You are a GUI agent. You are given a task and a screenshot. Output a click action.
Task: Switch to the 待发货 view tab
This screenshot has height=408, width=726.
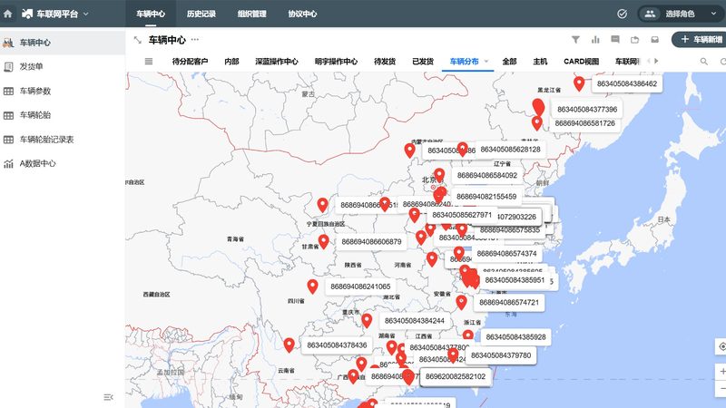(x=385, y=61)
